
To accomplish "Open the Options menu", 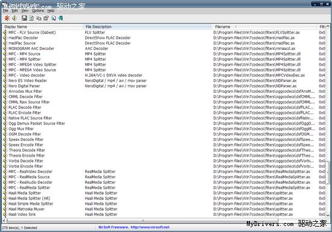I will click(38, 11).
